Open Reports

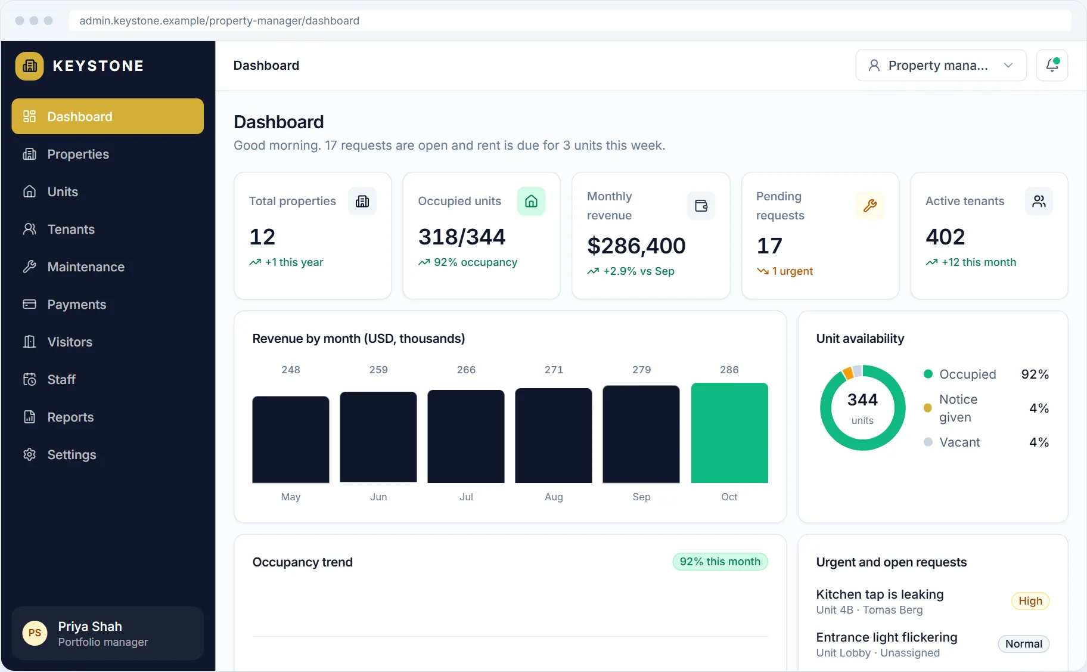click(x=107, y=417)
